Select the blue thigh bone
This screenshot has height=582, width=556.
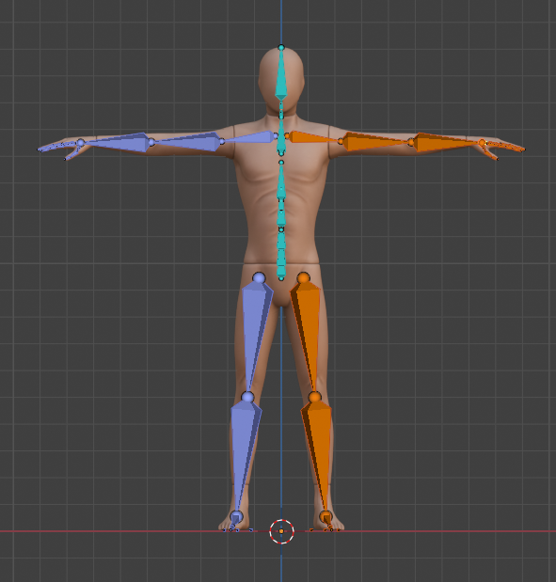click(256, 334)
